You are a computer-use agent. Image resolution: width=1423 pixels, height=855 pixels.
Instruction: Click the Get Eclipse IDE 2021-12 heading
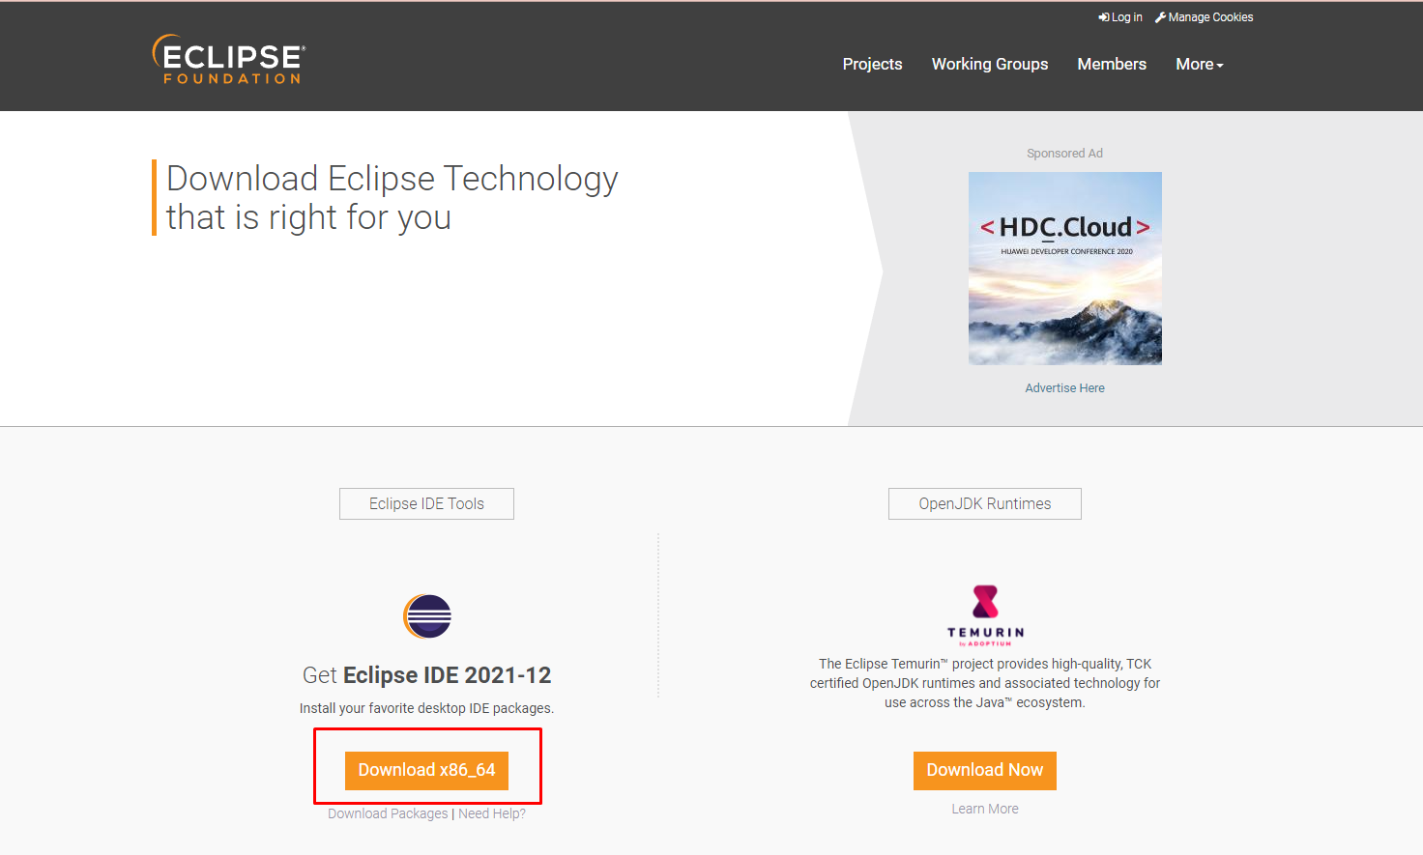[x=426, y=675]
